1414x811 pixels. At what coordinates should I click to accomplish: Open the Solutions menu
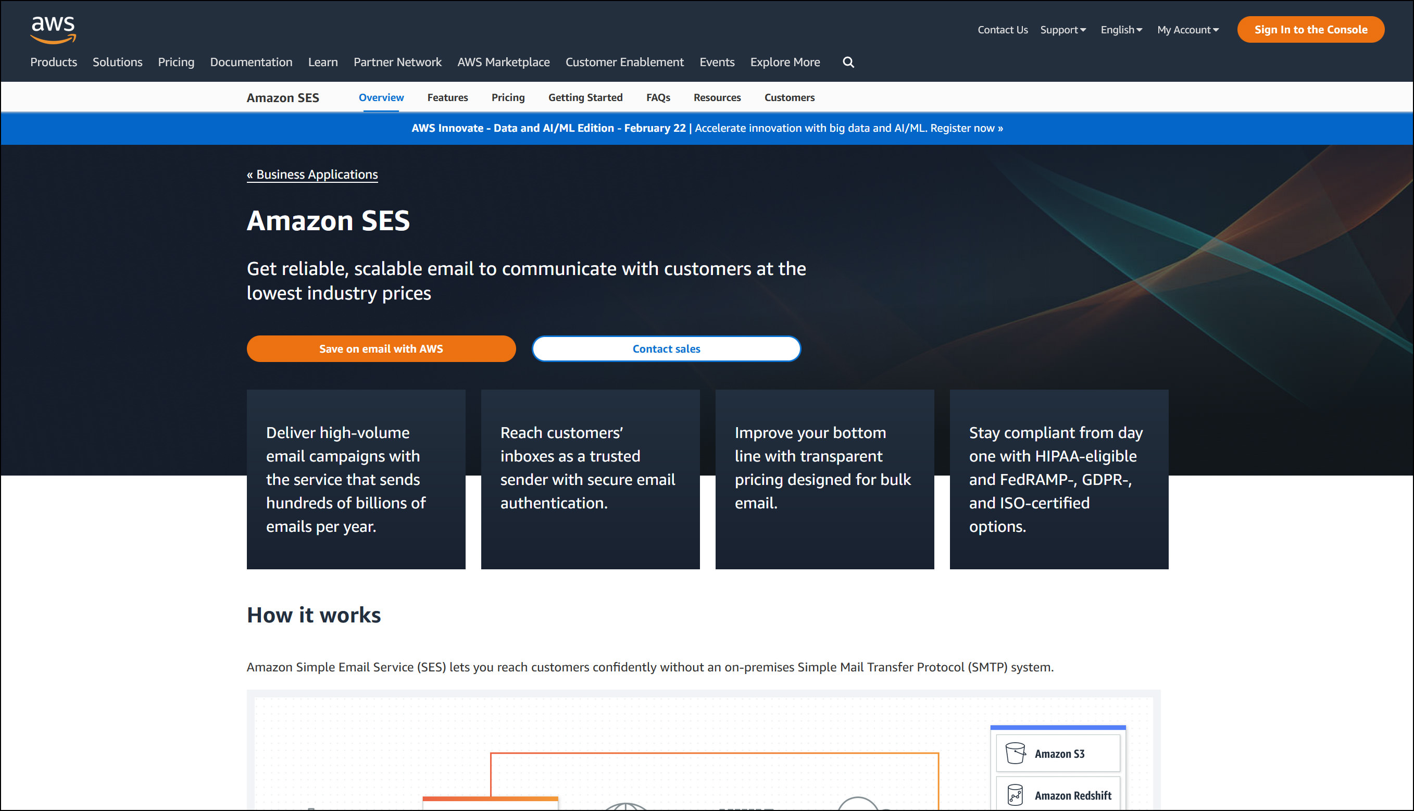tap(118, 62)
